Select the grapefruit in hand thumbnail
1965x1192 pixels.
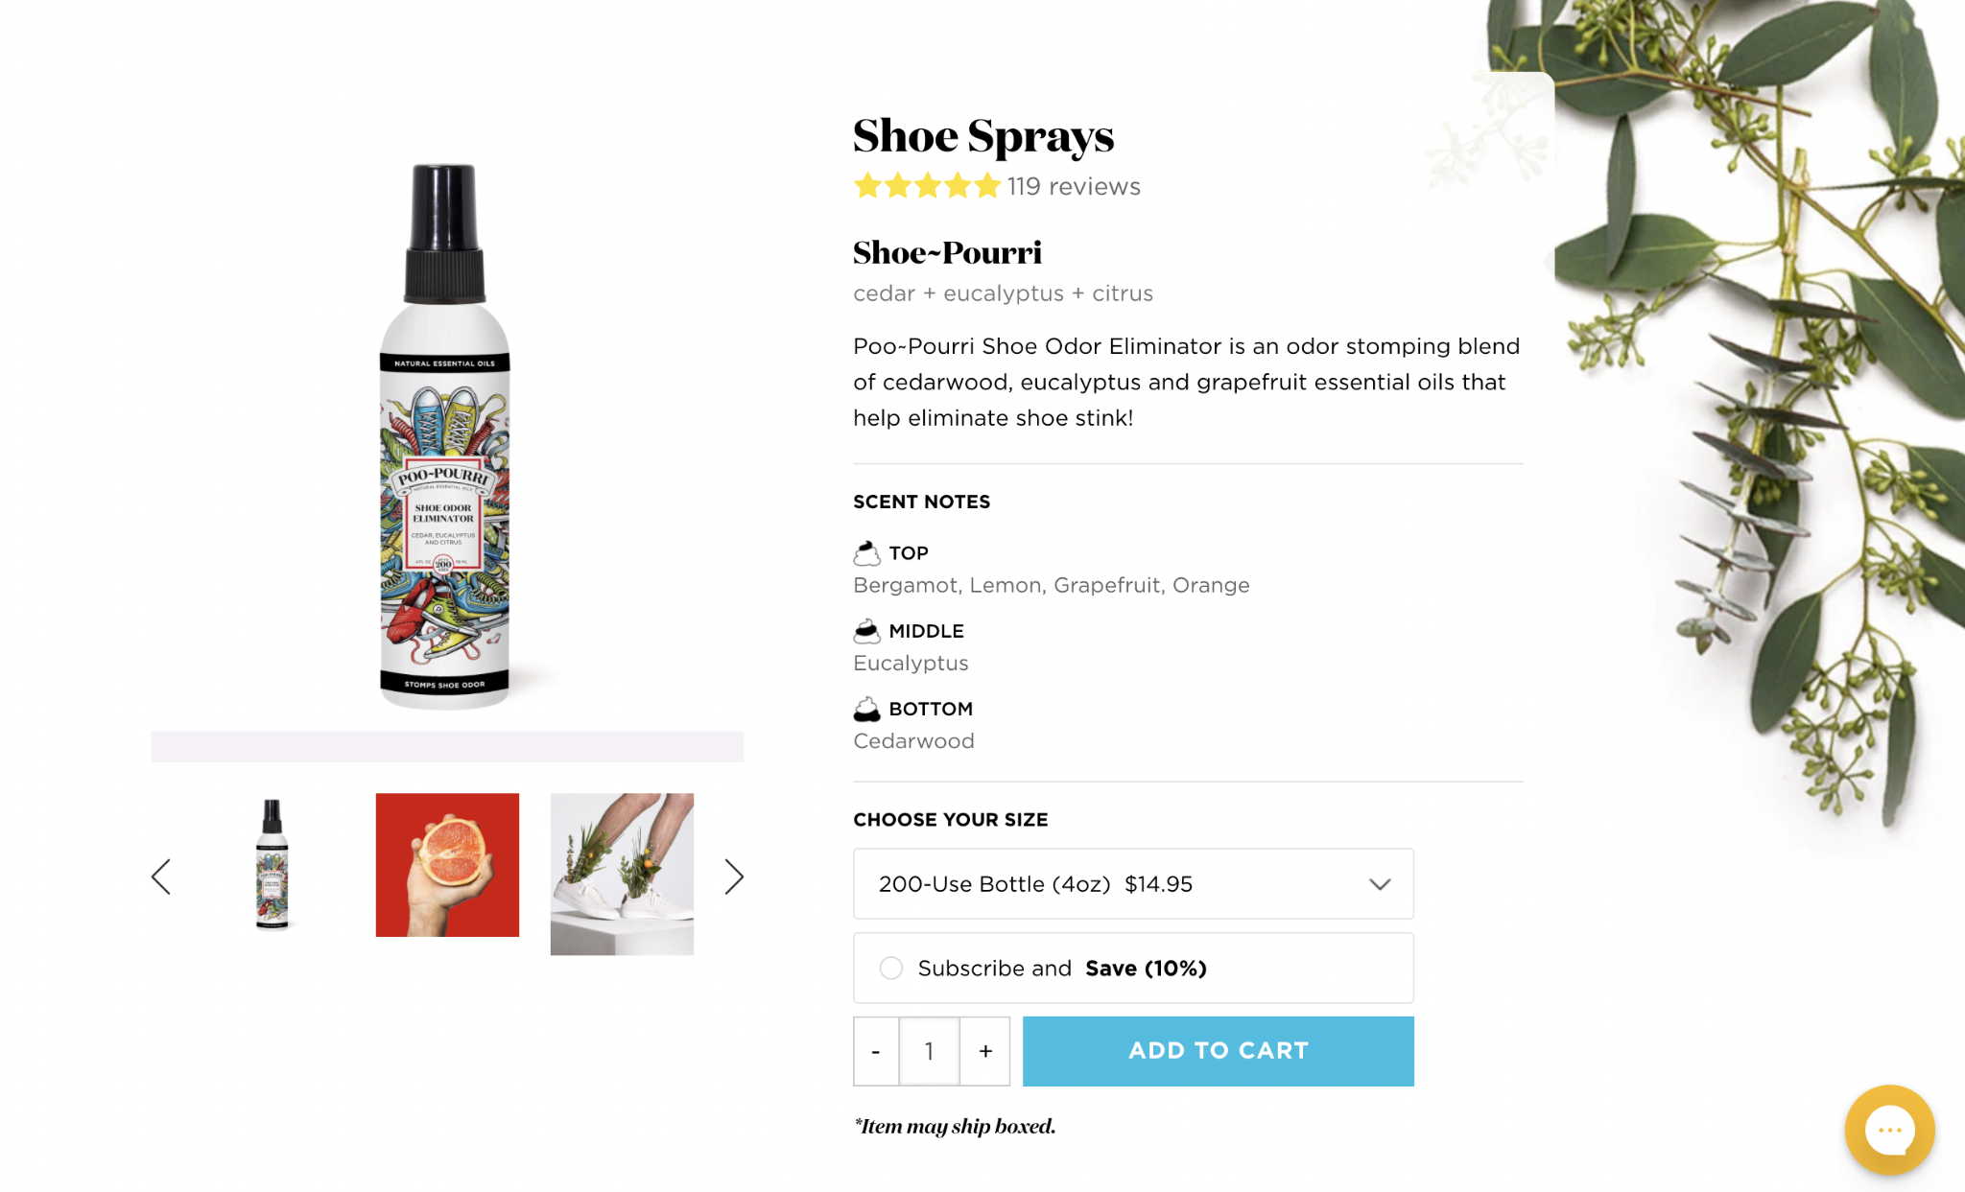pyautogui.click(x=447, y=865)
